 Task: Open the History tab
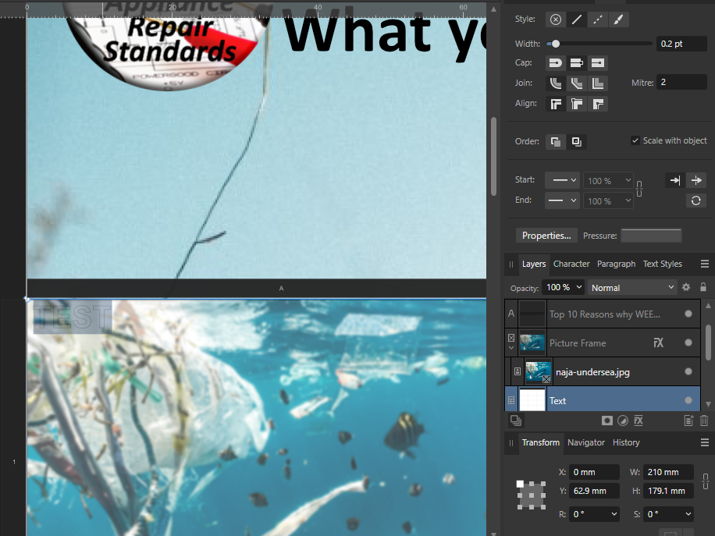pyautogui.click(x=625, y=442)
